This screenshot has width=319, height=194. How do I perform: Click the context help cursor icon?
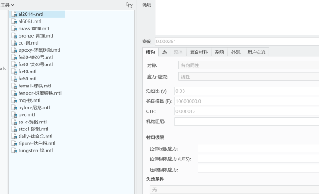[129, 4]
